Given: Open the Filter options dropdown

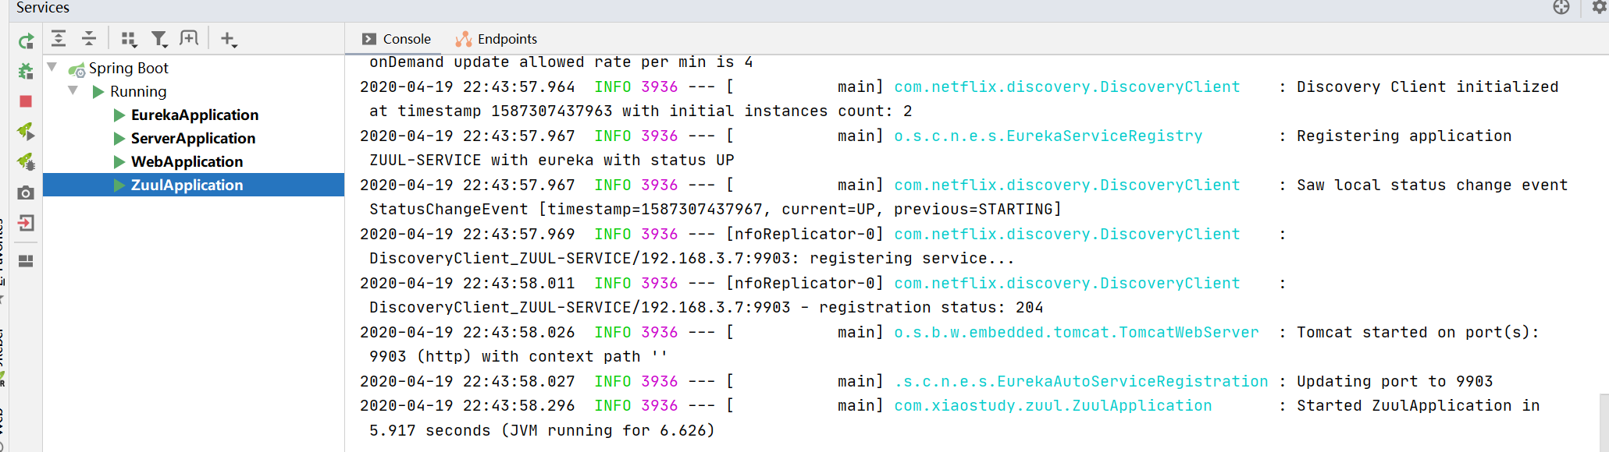Looking at the screenshot, I should point(159,39).
